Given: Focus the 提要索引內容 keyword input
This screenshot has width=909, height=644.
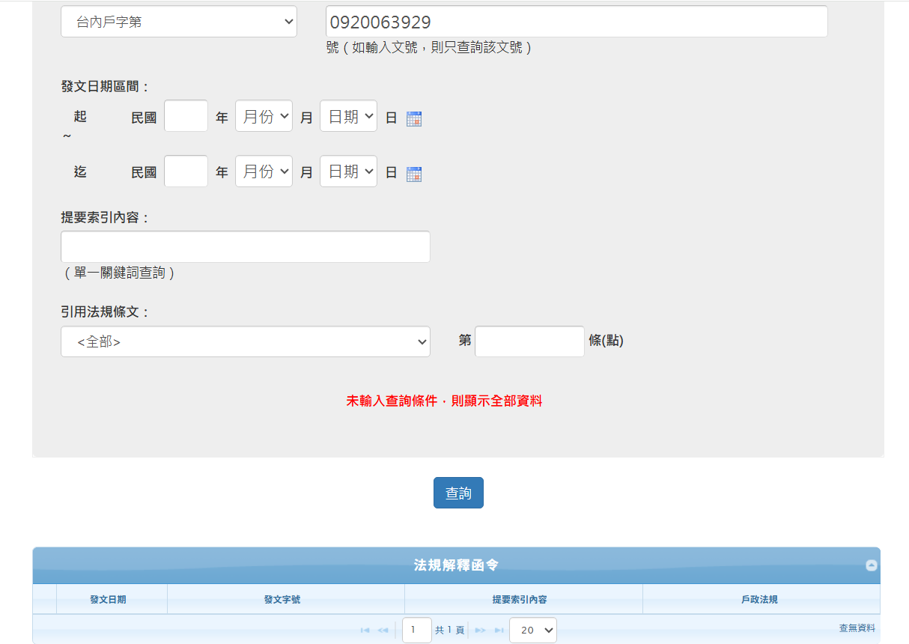Looking at the screenshot, I should [246, 247].
